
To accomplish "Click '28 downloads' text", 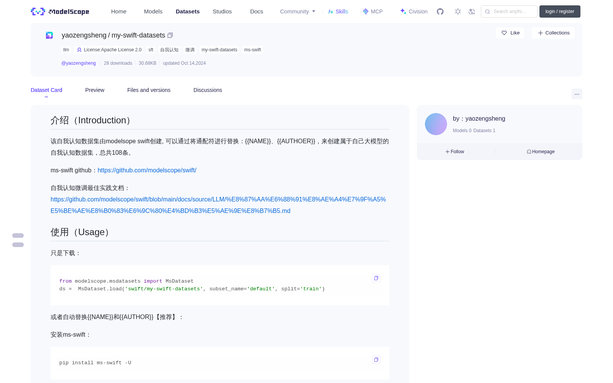I will [x=118, y=63].
